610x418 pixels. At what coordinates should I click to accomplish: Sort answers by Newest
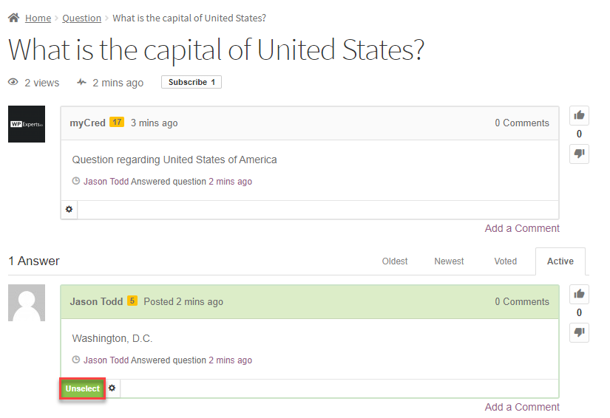tap(449, 261)
